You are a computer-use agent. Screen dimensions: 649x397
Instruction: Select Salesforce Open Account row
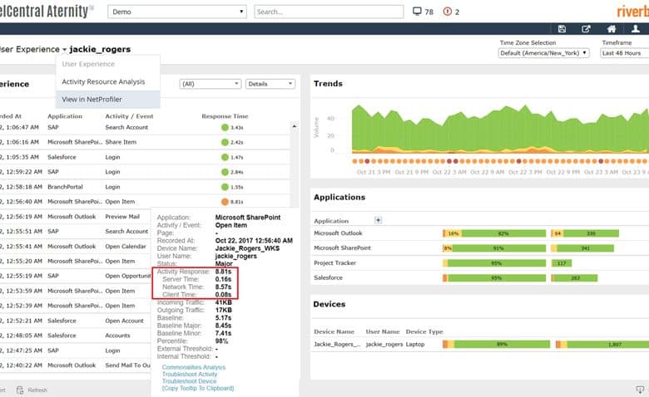pos(76,321)
